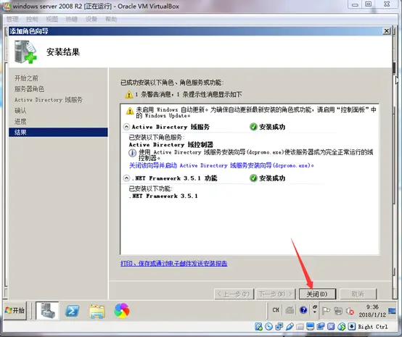Collapse the .NET Framework 3.5.1 功能 section
402x337 pixels.
tap(126, 178)
